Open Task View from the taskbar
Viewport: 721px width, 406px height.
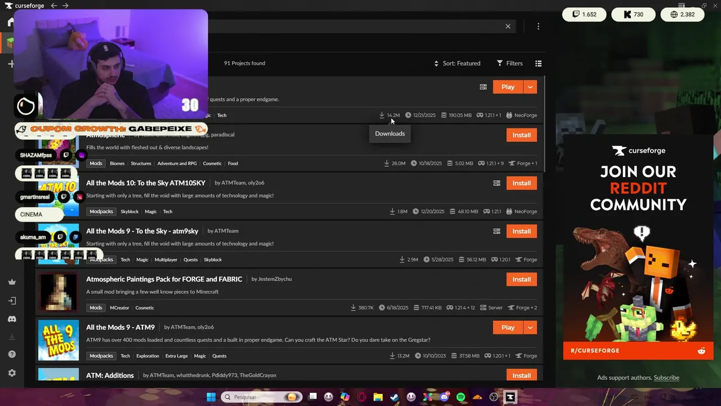[313, 397]
